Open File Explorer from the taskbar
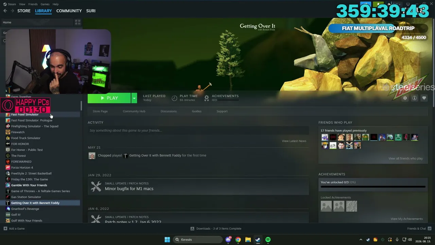Image resolution: width=435 pixels, height=245 pixels. click(x=248, y=240)
